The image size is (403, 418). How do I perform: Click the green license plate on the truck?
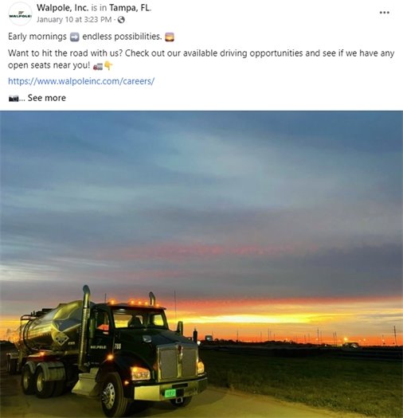(x=170, y=393)
